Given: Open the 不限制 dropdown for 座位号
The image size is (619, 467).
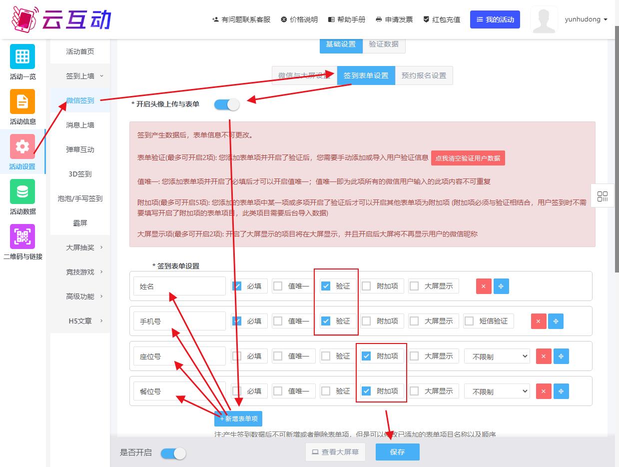Looking at the screenshot, I should coord(497,356).
